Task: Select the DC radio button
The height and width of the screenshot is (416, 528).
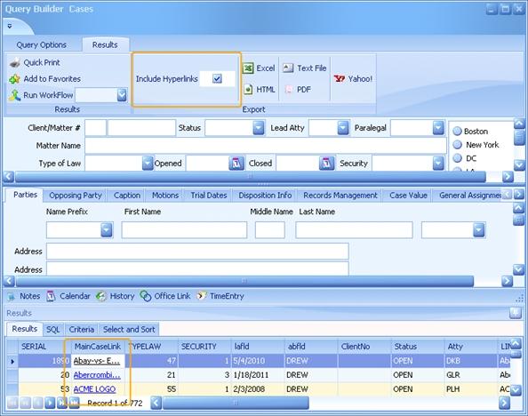Action: click(457, 158)
